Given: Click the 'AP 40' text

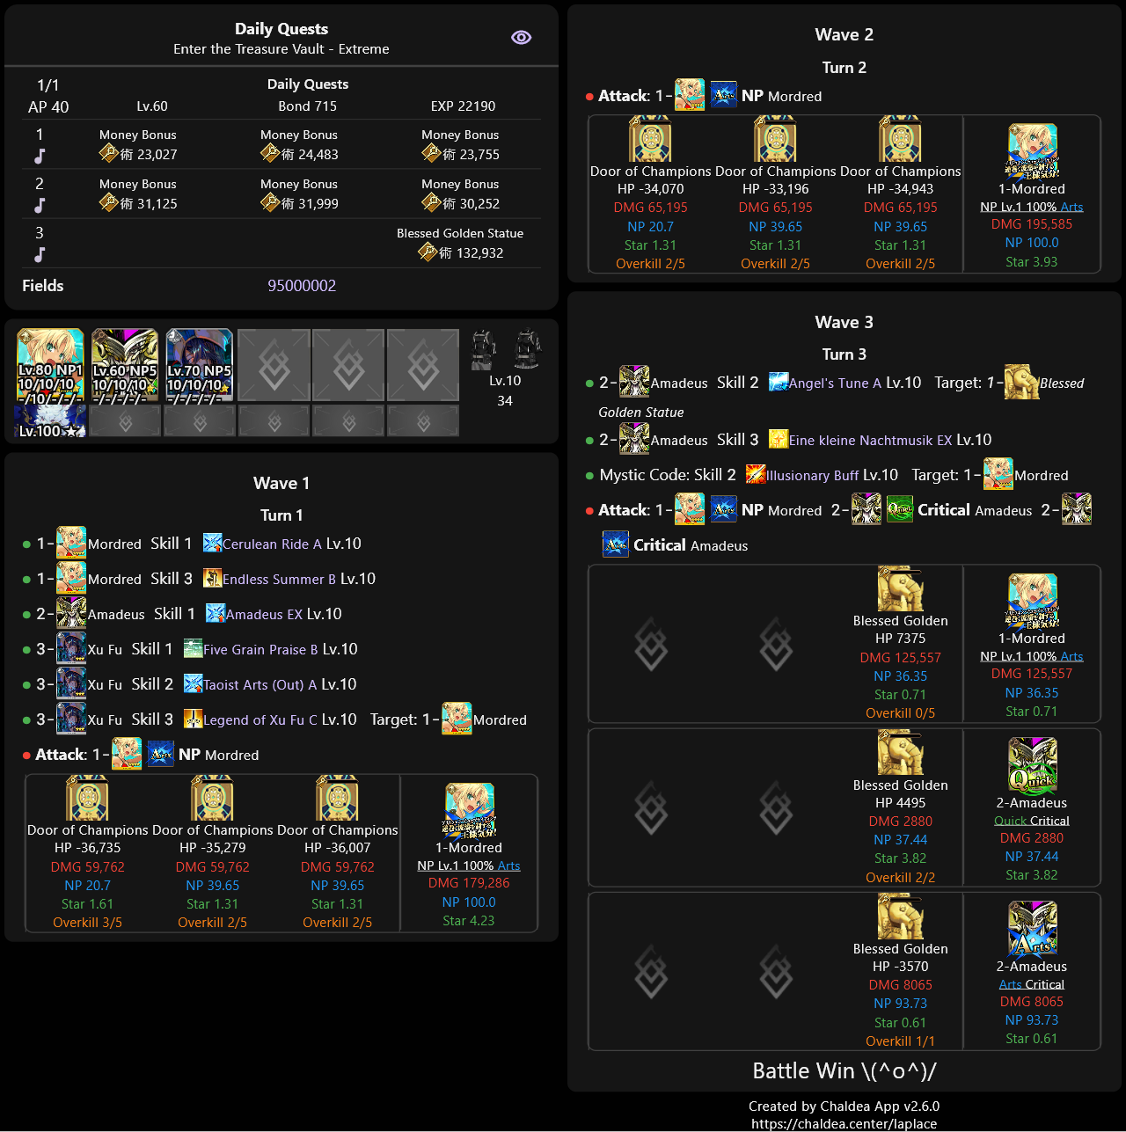Looking at the screenshot, I should coord(48,107).
